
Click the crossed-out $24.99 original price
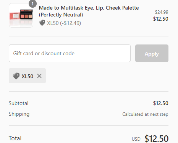coord(162,12)
